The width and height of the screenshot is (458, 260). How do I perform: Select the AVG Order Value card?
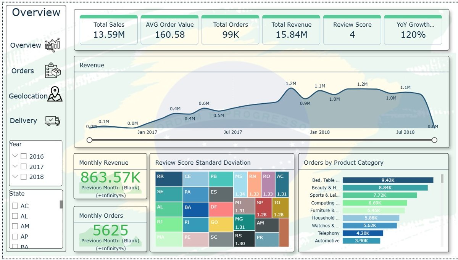pyautogui.click(x=170, y=30)
